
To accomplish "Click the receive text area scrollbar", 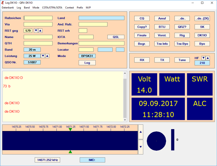I will (125, 96).
